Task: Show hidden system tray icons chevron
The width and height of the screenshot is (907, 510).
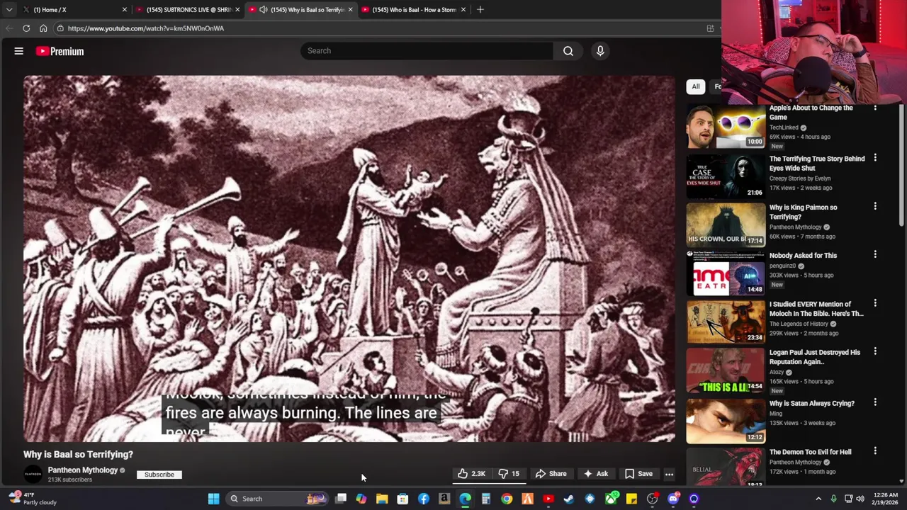Action: click(x=818, y=499)
